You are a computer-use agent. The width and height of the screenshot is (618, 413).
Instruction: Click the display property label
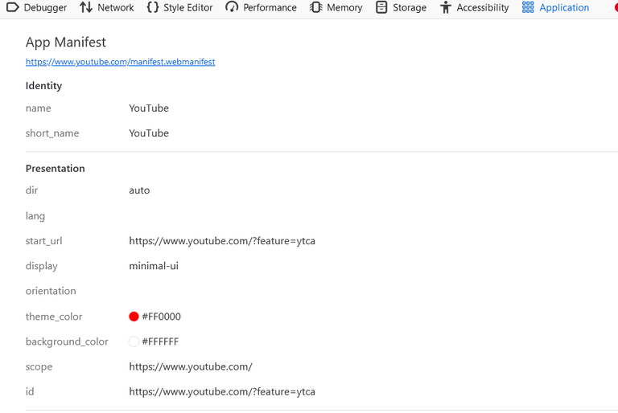(x=42, y=267)
